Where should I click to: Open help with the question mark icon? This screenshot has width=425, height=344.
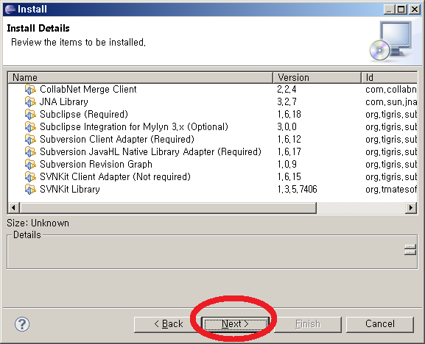(x=22, y=324)
